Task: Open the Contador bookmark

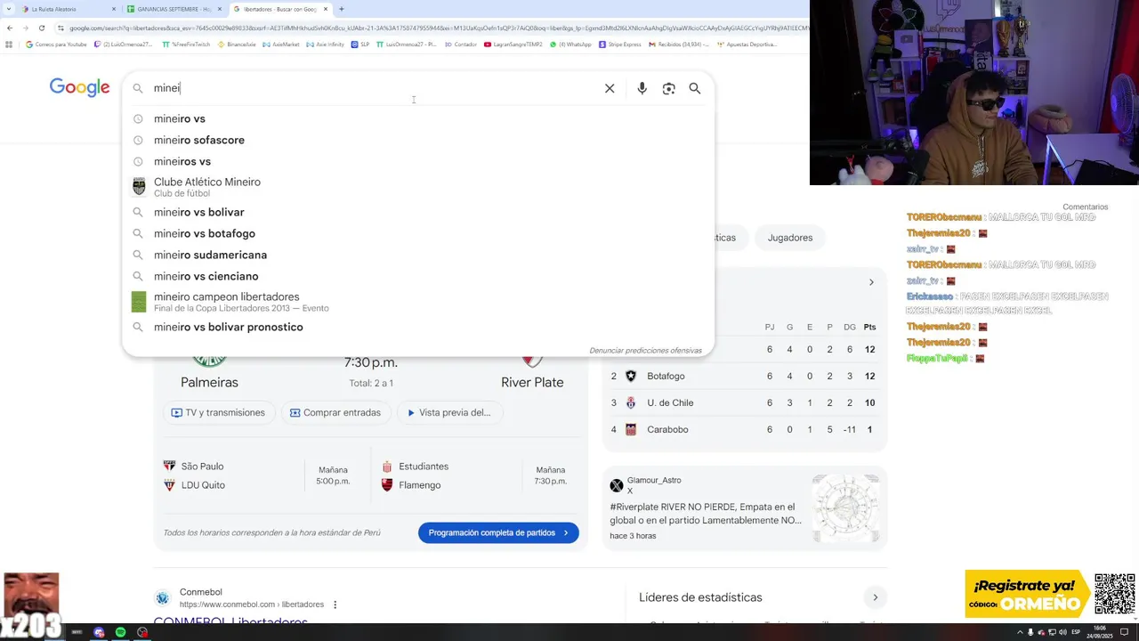Action: click(461, 44)
